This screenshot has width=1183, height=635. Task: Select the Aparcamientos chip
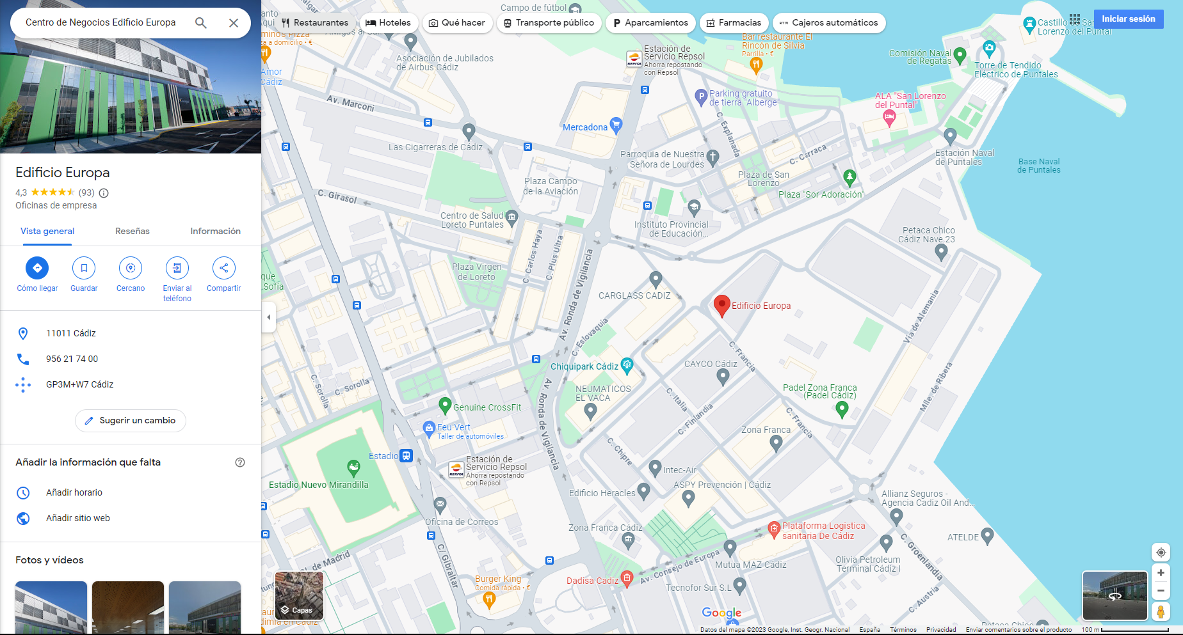click(650, 23)
